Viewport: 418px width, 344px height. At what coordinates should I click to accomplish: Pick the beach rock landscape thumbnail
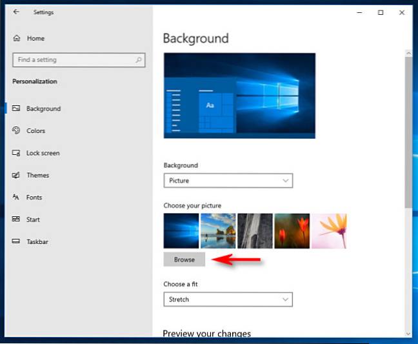(218, 231)
